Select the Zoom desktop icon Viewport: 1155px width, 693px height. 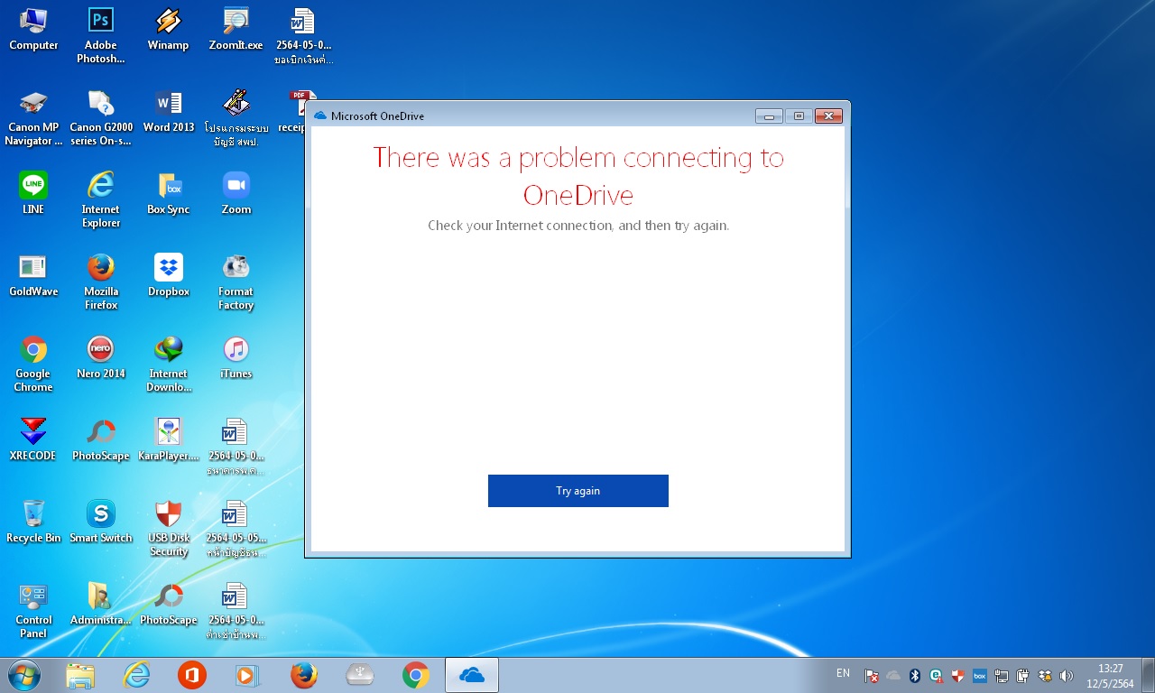tap(236, 193)
